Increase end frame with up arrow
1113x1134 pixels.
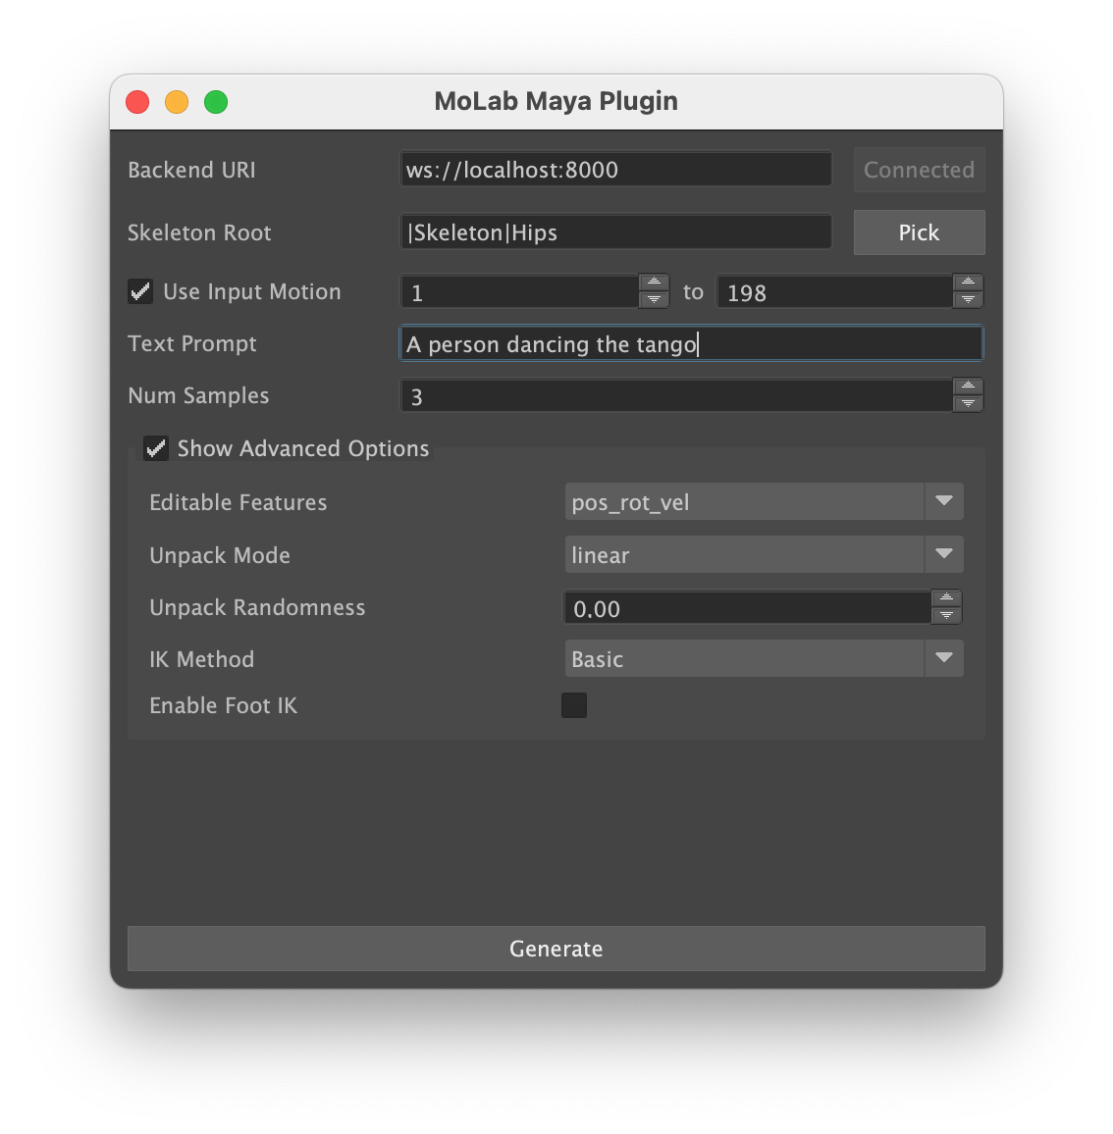[x=969, y=283]
